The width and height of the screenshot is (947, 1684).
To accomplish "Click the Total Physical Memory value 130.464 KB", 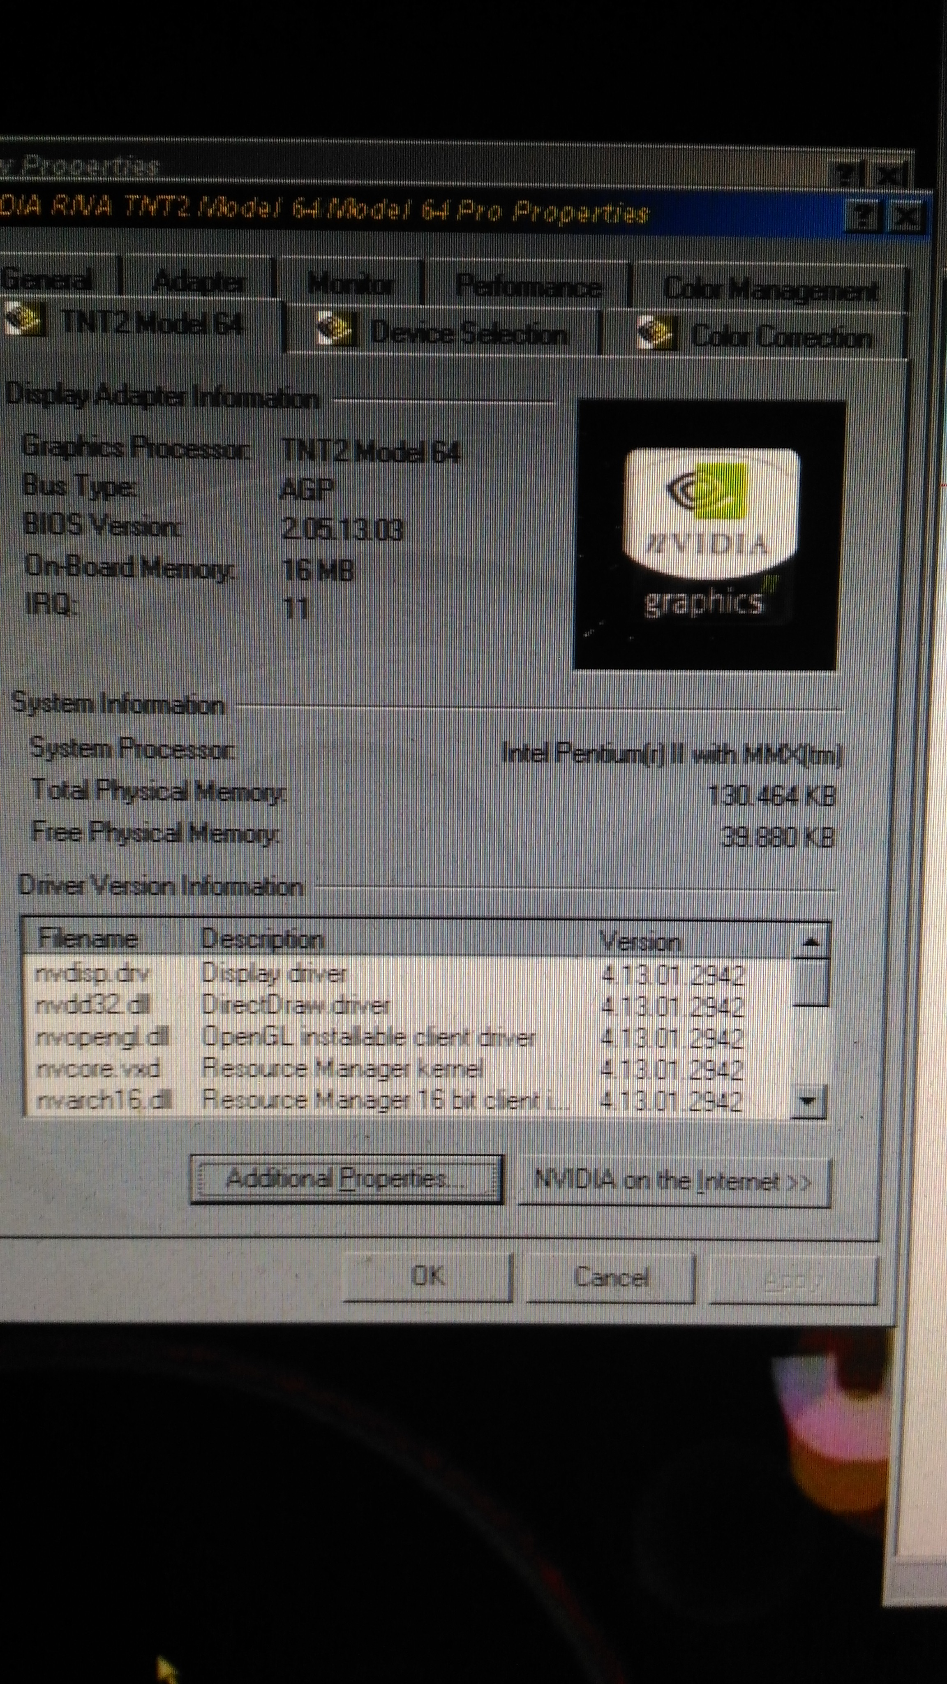I will click(771, 796).
